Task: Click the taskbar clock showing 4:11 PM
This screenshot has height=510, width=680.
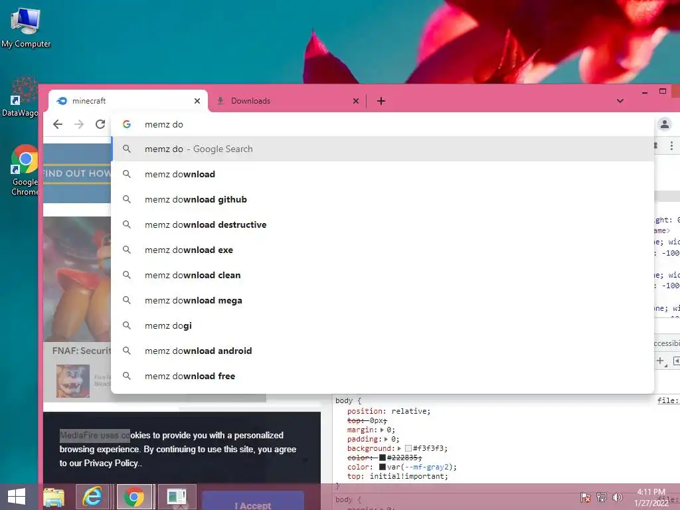Action: [651, 497]
